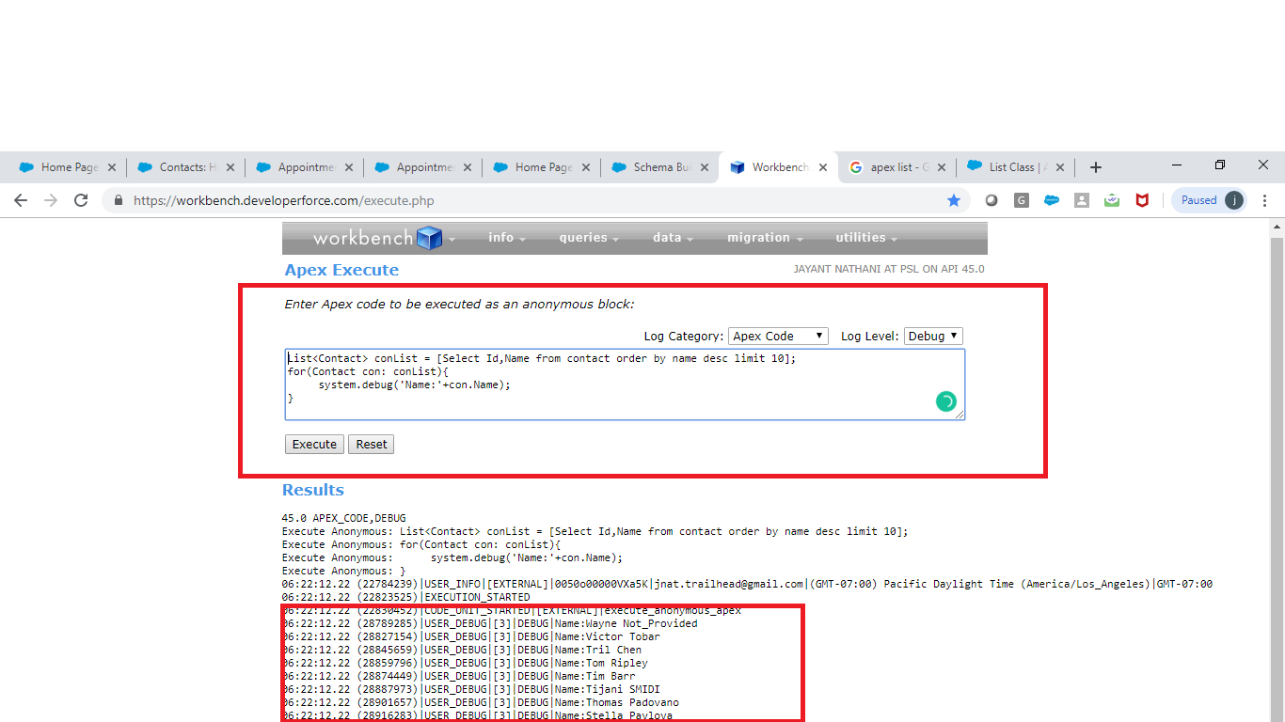The width and height of the screenshot is (1285, 722).
Task: Open the McAfee shield extension icon
Action: tap(1142, 200)
